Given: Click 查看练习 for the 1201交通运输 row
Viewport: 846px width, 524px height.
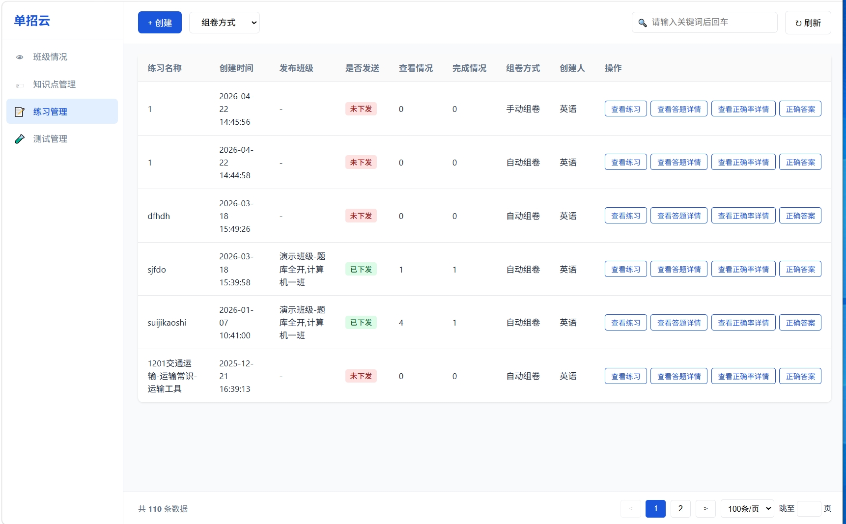Looking at the screenshot, I should point(626,376).
